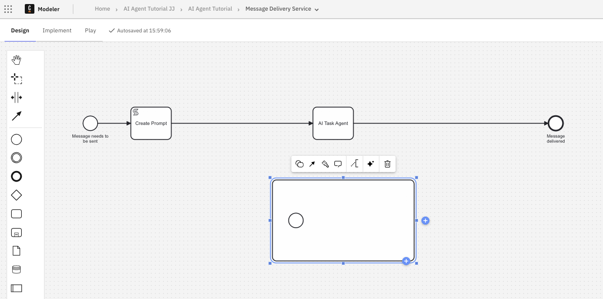This screenshot has height=299, width=603.
Task: Switch to the Play tab
Action: click(91, 30)
